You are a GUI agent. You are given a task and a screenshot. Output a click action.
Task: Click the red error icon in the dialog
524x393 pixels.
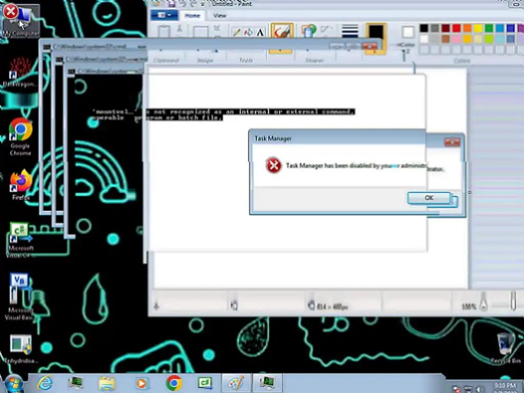273,165
